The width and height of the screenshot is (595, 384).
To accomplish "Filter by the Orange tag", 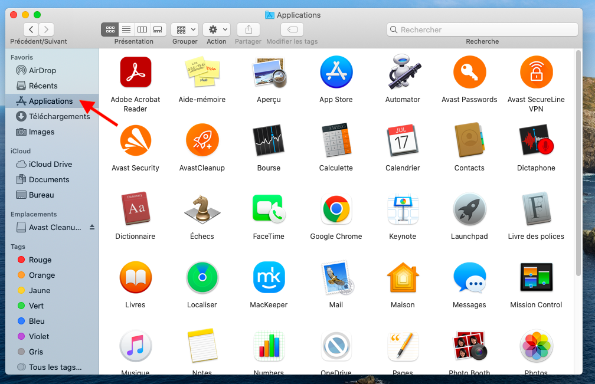I will (x=52, y=275).
